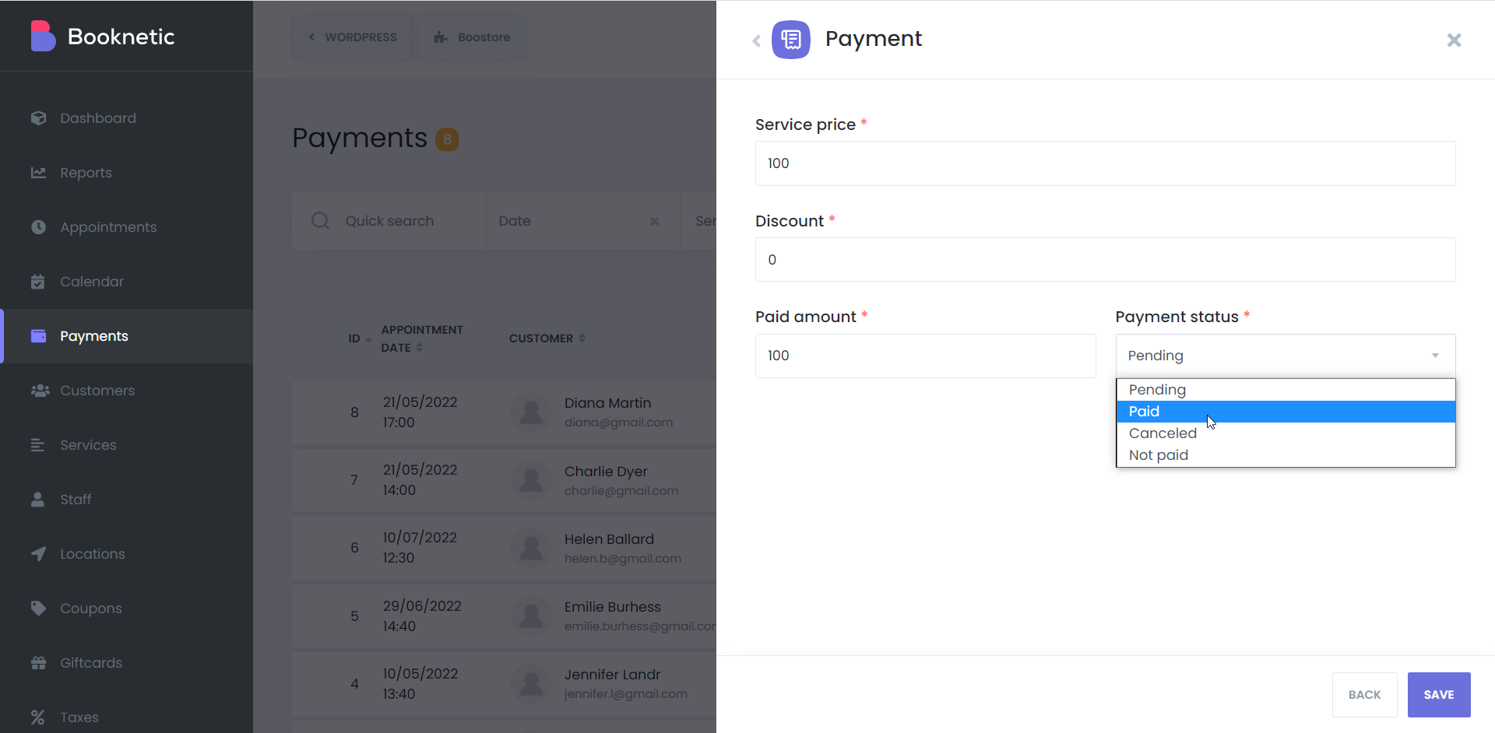Screen dimensions: 1495x733
Task: Open the Giftcards gift icon
Action: [x=38, y=663]
